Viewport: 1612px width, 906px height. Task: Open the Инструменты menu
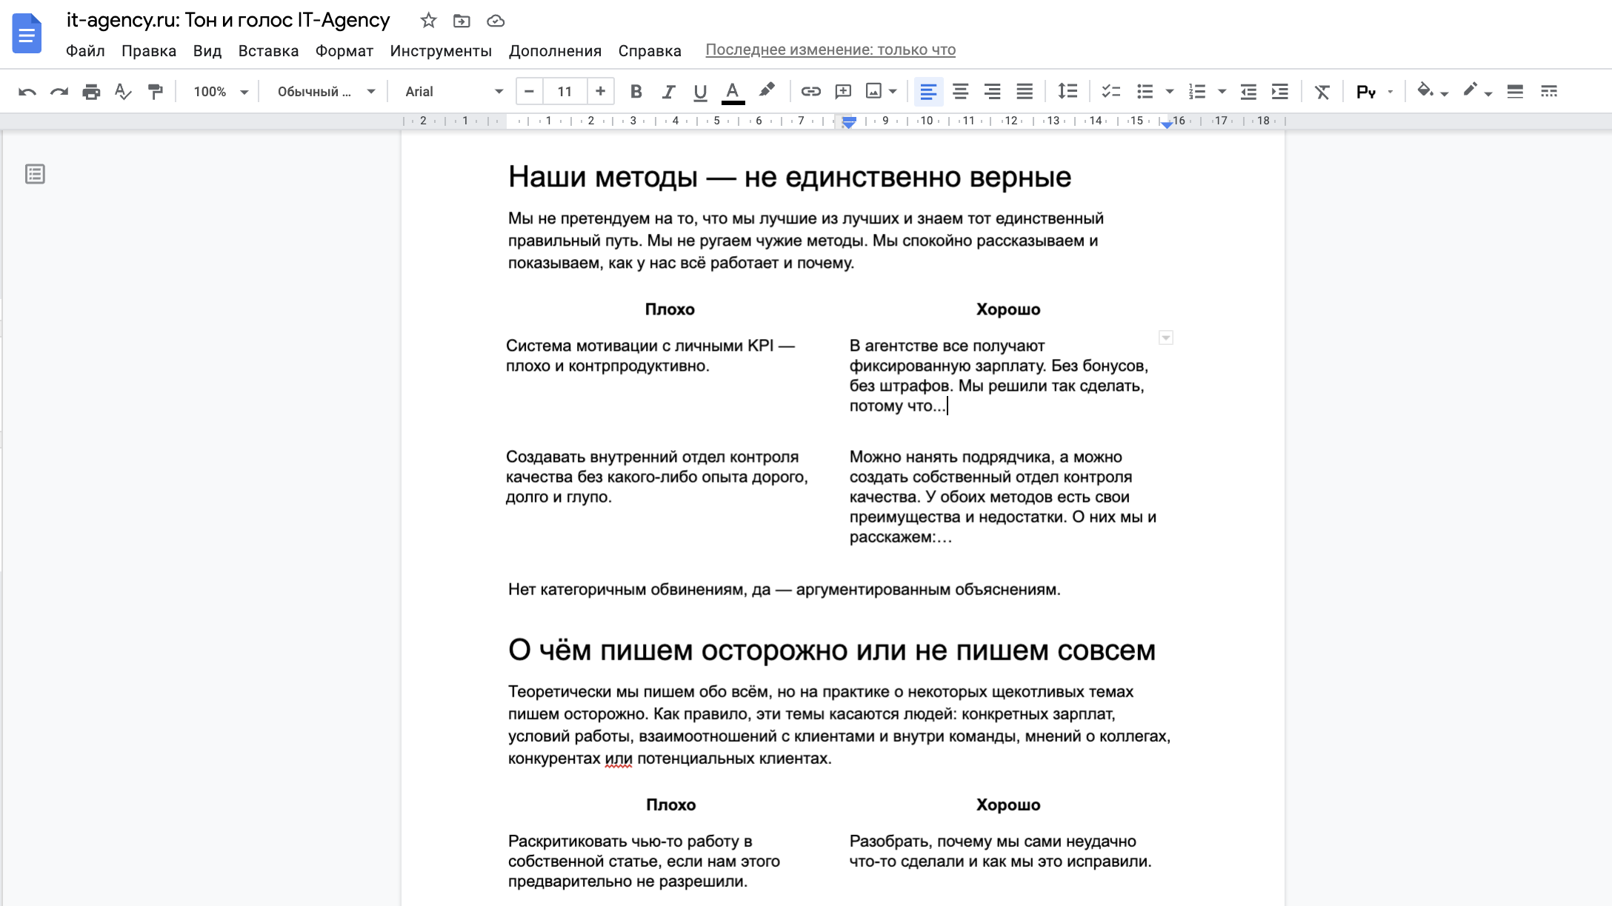(x=441, y=51)
